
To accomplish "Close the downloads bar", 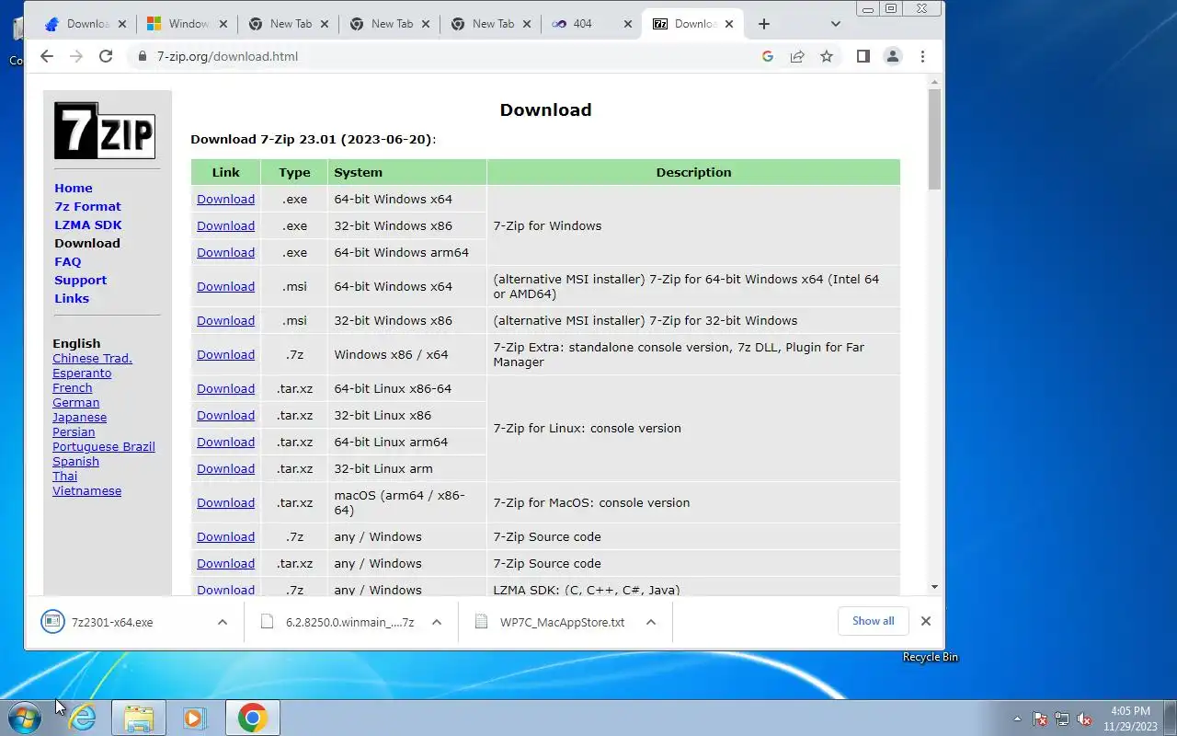I will point(926,621).
